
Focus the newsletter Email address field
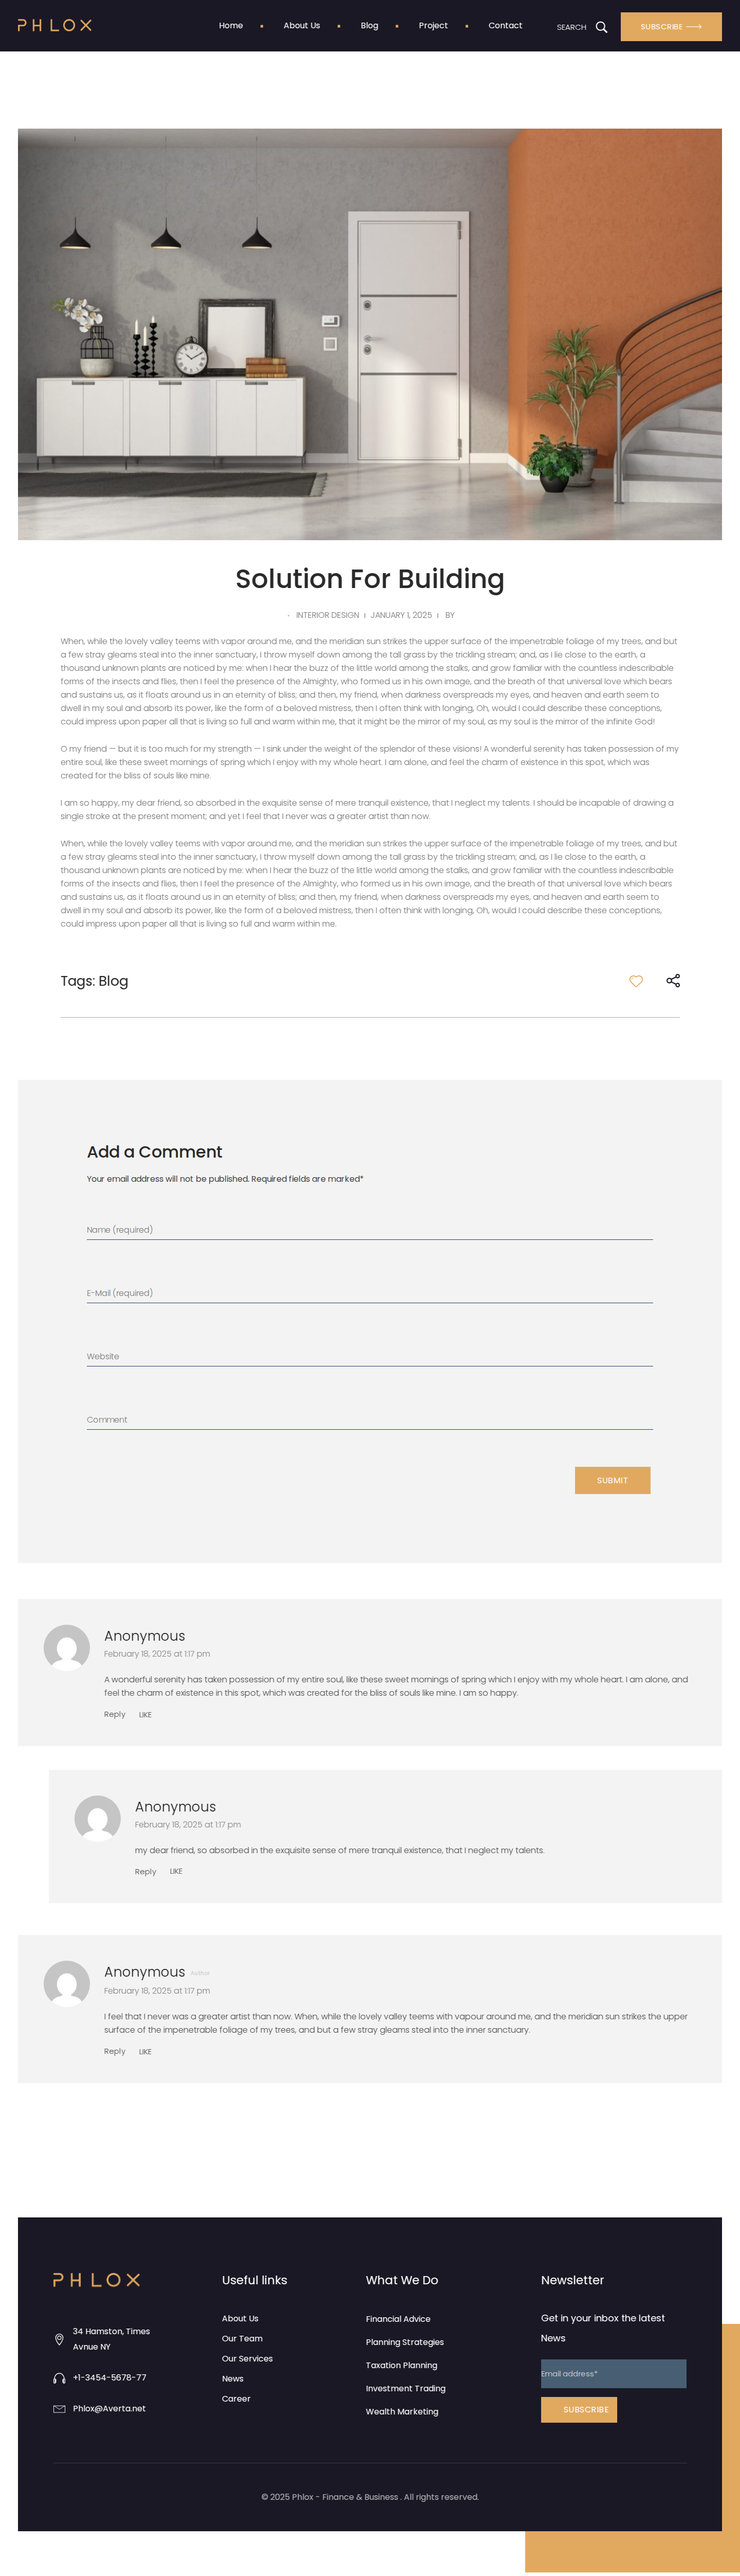[x=613, y=2374]
